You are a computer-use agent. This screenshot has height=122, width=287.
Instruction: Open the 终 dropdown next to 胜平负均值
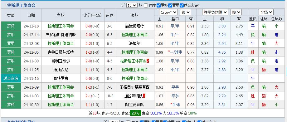click(236, 12)
